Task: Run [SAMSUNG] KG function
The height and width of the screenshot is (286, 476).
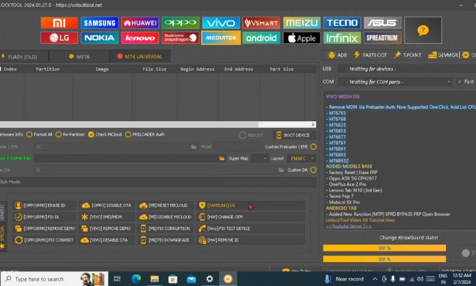Action: tap(251, 205)
